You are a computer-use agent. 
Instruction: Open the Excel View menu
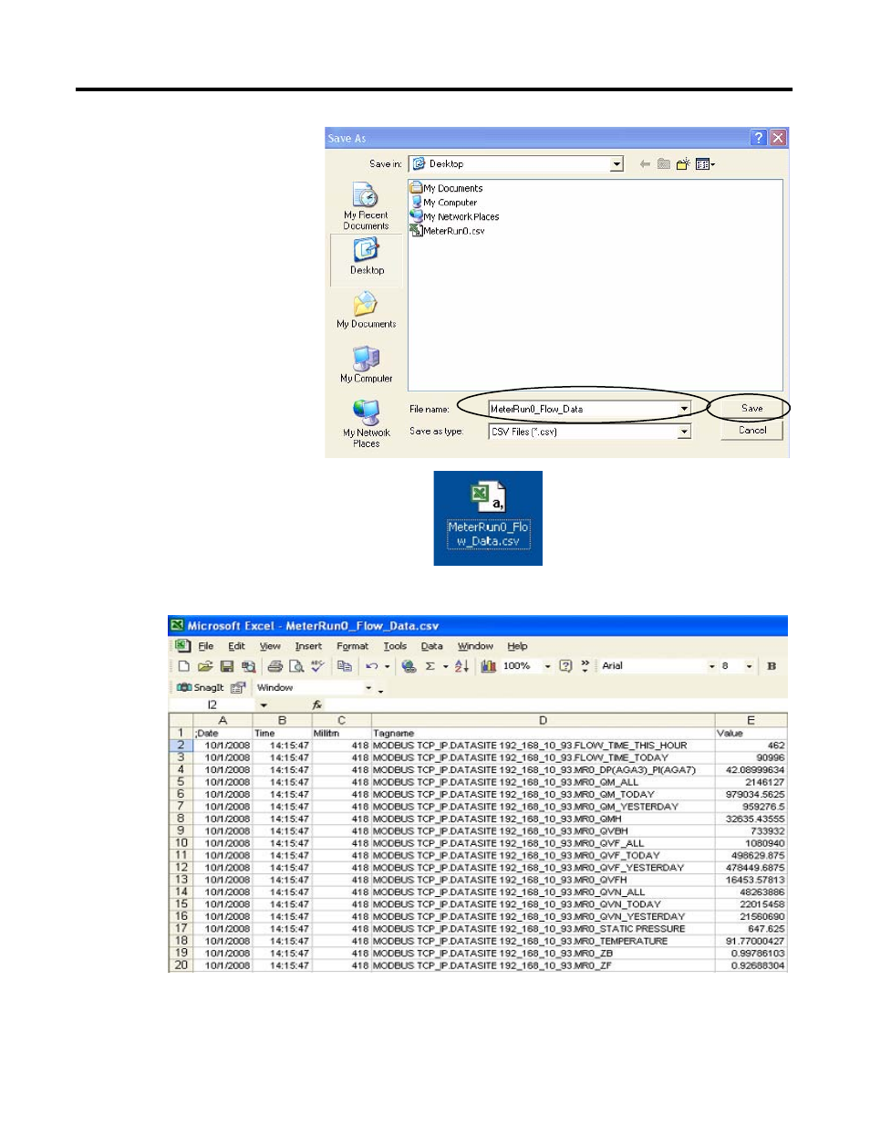(270, 646)
